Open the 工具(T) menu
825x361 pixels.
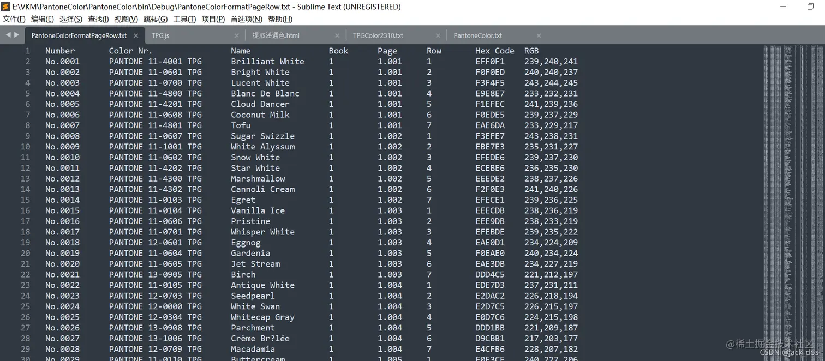(184, 19)
